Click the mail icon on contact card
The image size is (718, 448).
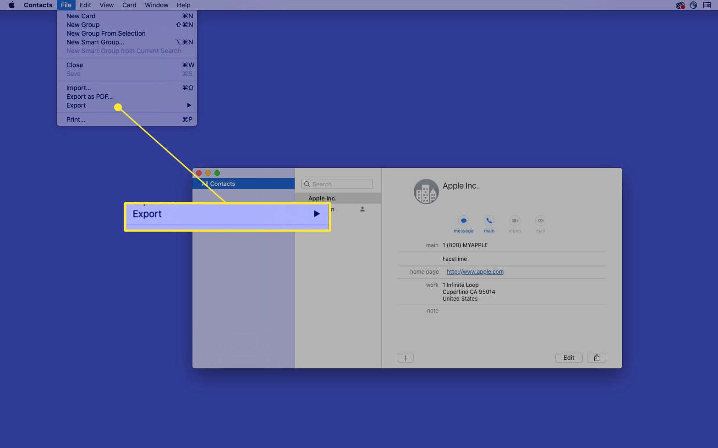pos(541,221)
